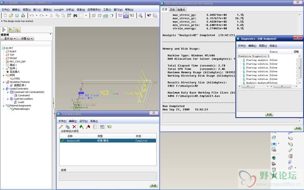Redo the action in main toolbar
The width and height of the screenshot is (304, 190).
tap(42, 15)
